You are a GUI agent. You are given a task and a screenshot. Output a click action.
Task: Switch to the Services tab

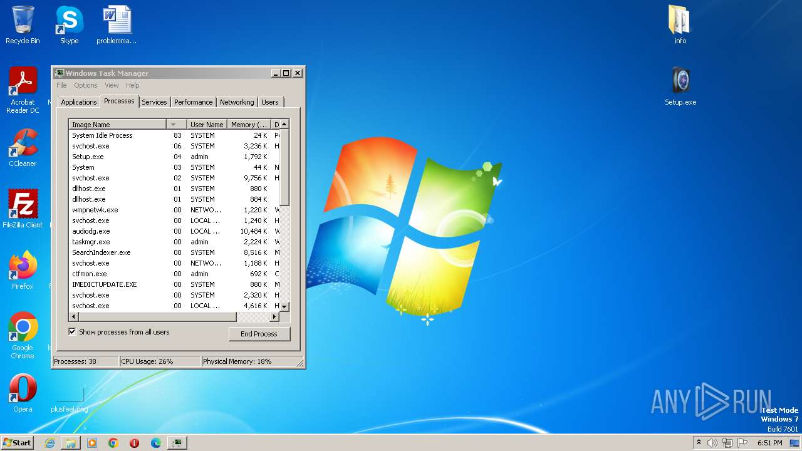154,102
